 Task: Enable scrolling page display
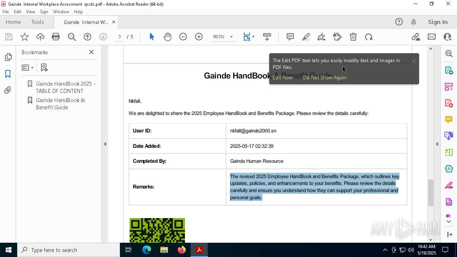coord(267,37)
